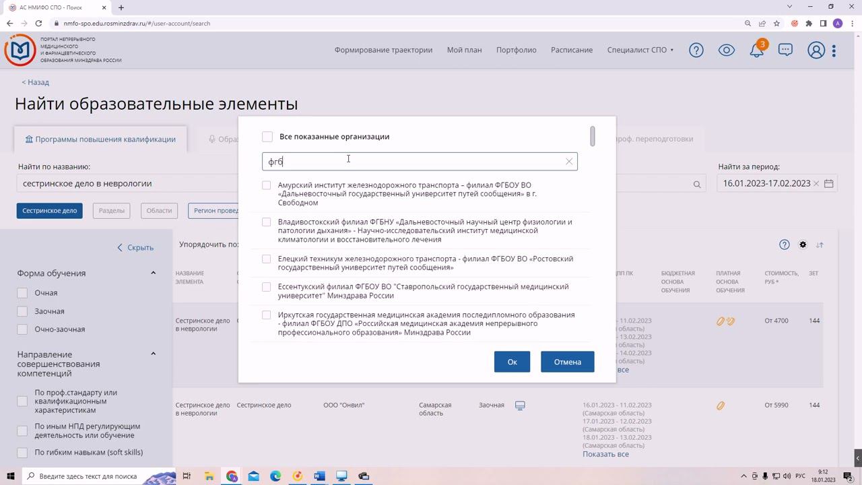Viewport: 862px width, 485px height.
Task: Enable the Очно-заочная form of study filter
Action: [x=22, y=329]
